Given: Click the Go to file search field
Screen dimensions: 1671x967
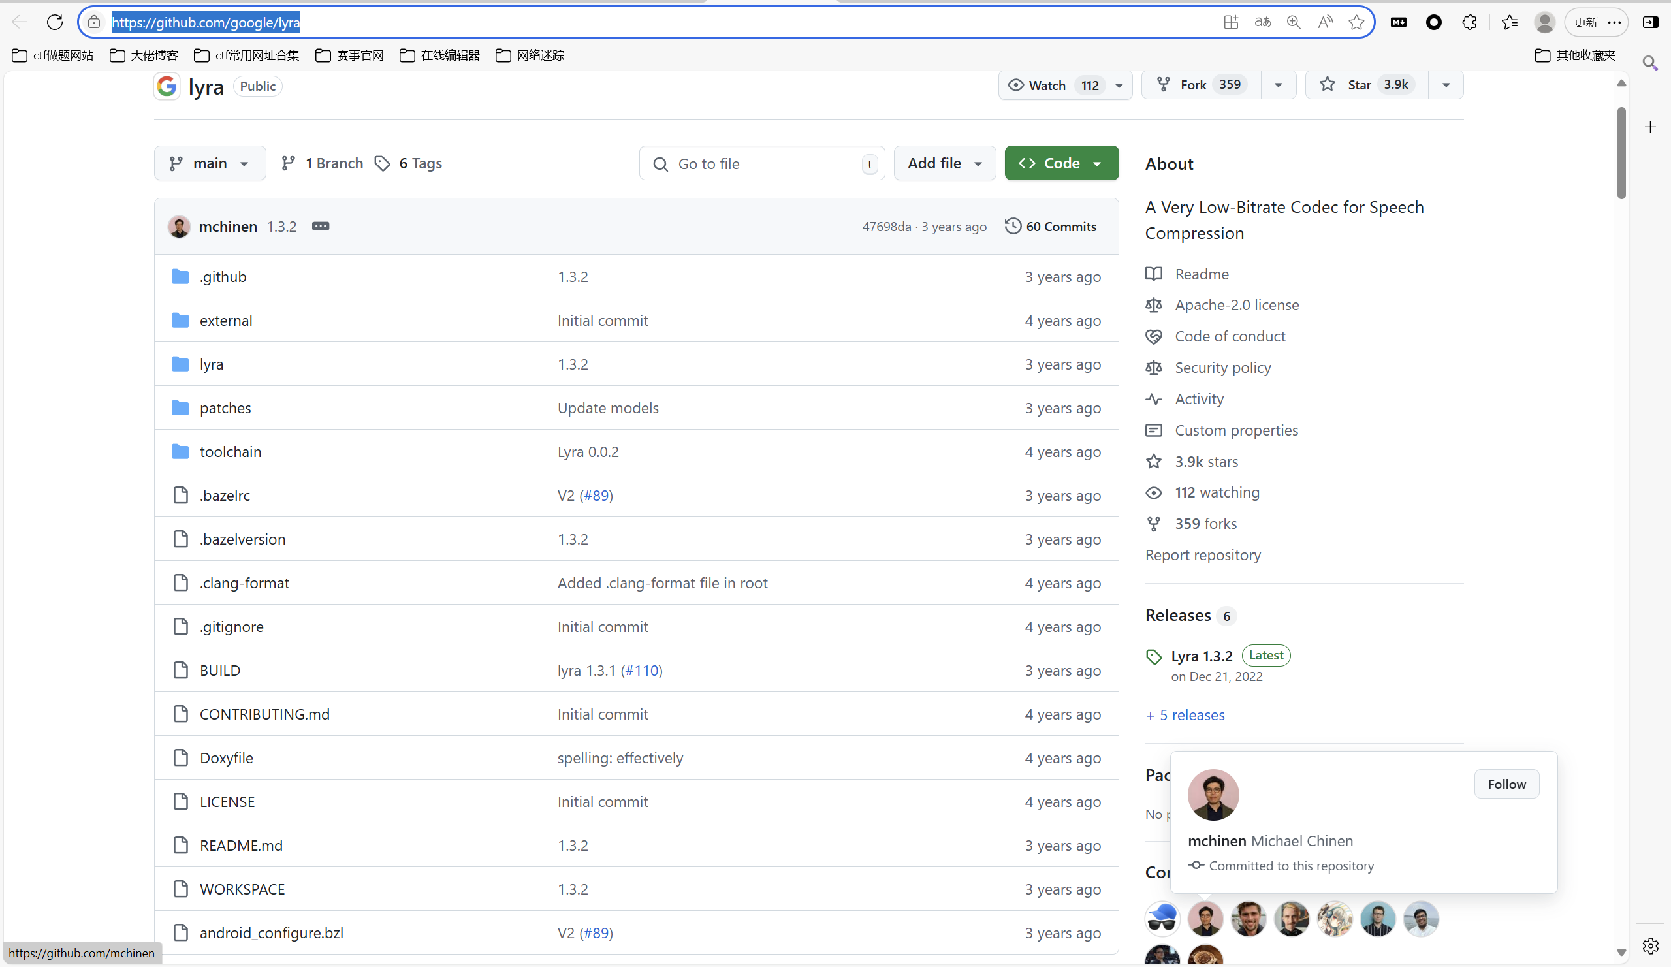Looking at the screenshot, I should tap(762, 163).
